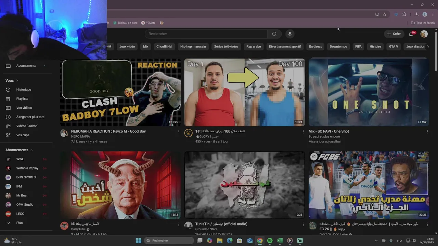
Task: Click the NERO MAFIA channel avatar
Action: click(x=64, y=133)
